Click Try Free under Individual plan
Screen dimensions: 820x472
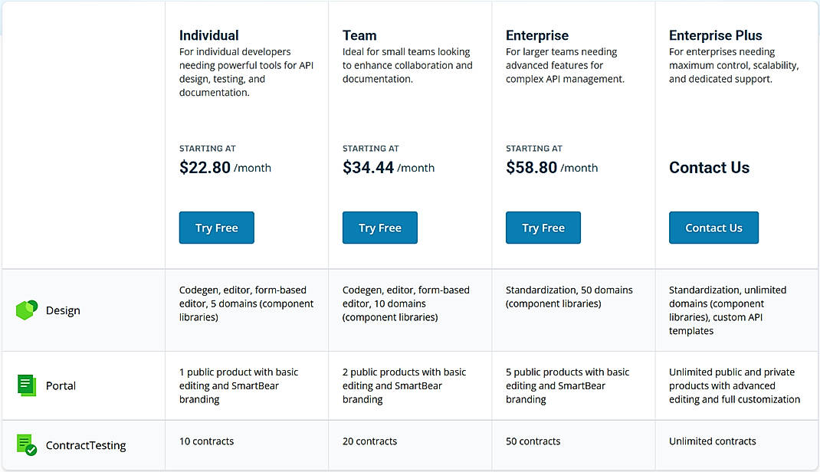[216, 228]
